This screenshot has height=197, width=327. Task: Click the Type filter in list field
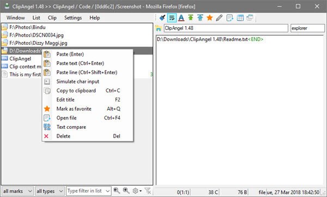pos(88,191)
